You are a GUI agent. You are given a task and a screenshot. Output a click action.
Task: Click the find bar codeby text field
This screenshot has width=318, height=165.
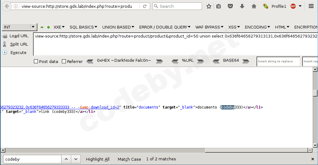coord(32,159)
